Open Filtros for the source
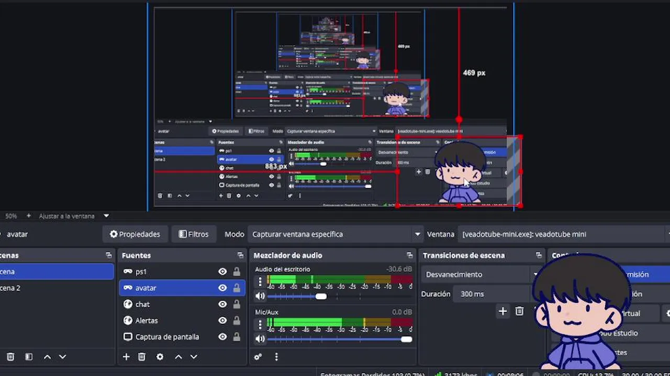Screen dimensions: 670x376 click(194, 234)
